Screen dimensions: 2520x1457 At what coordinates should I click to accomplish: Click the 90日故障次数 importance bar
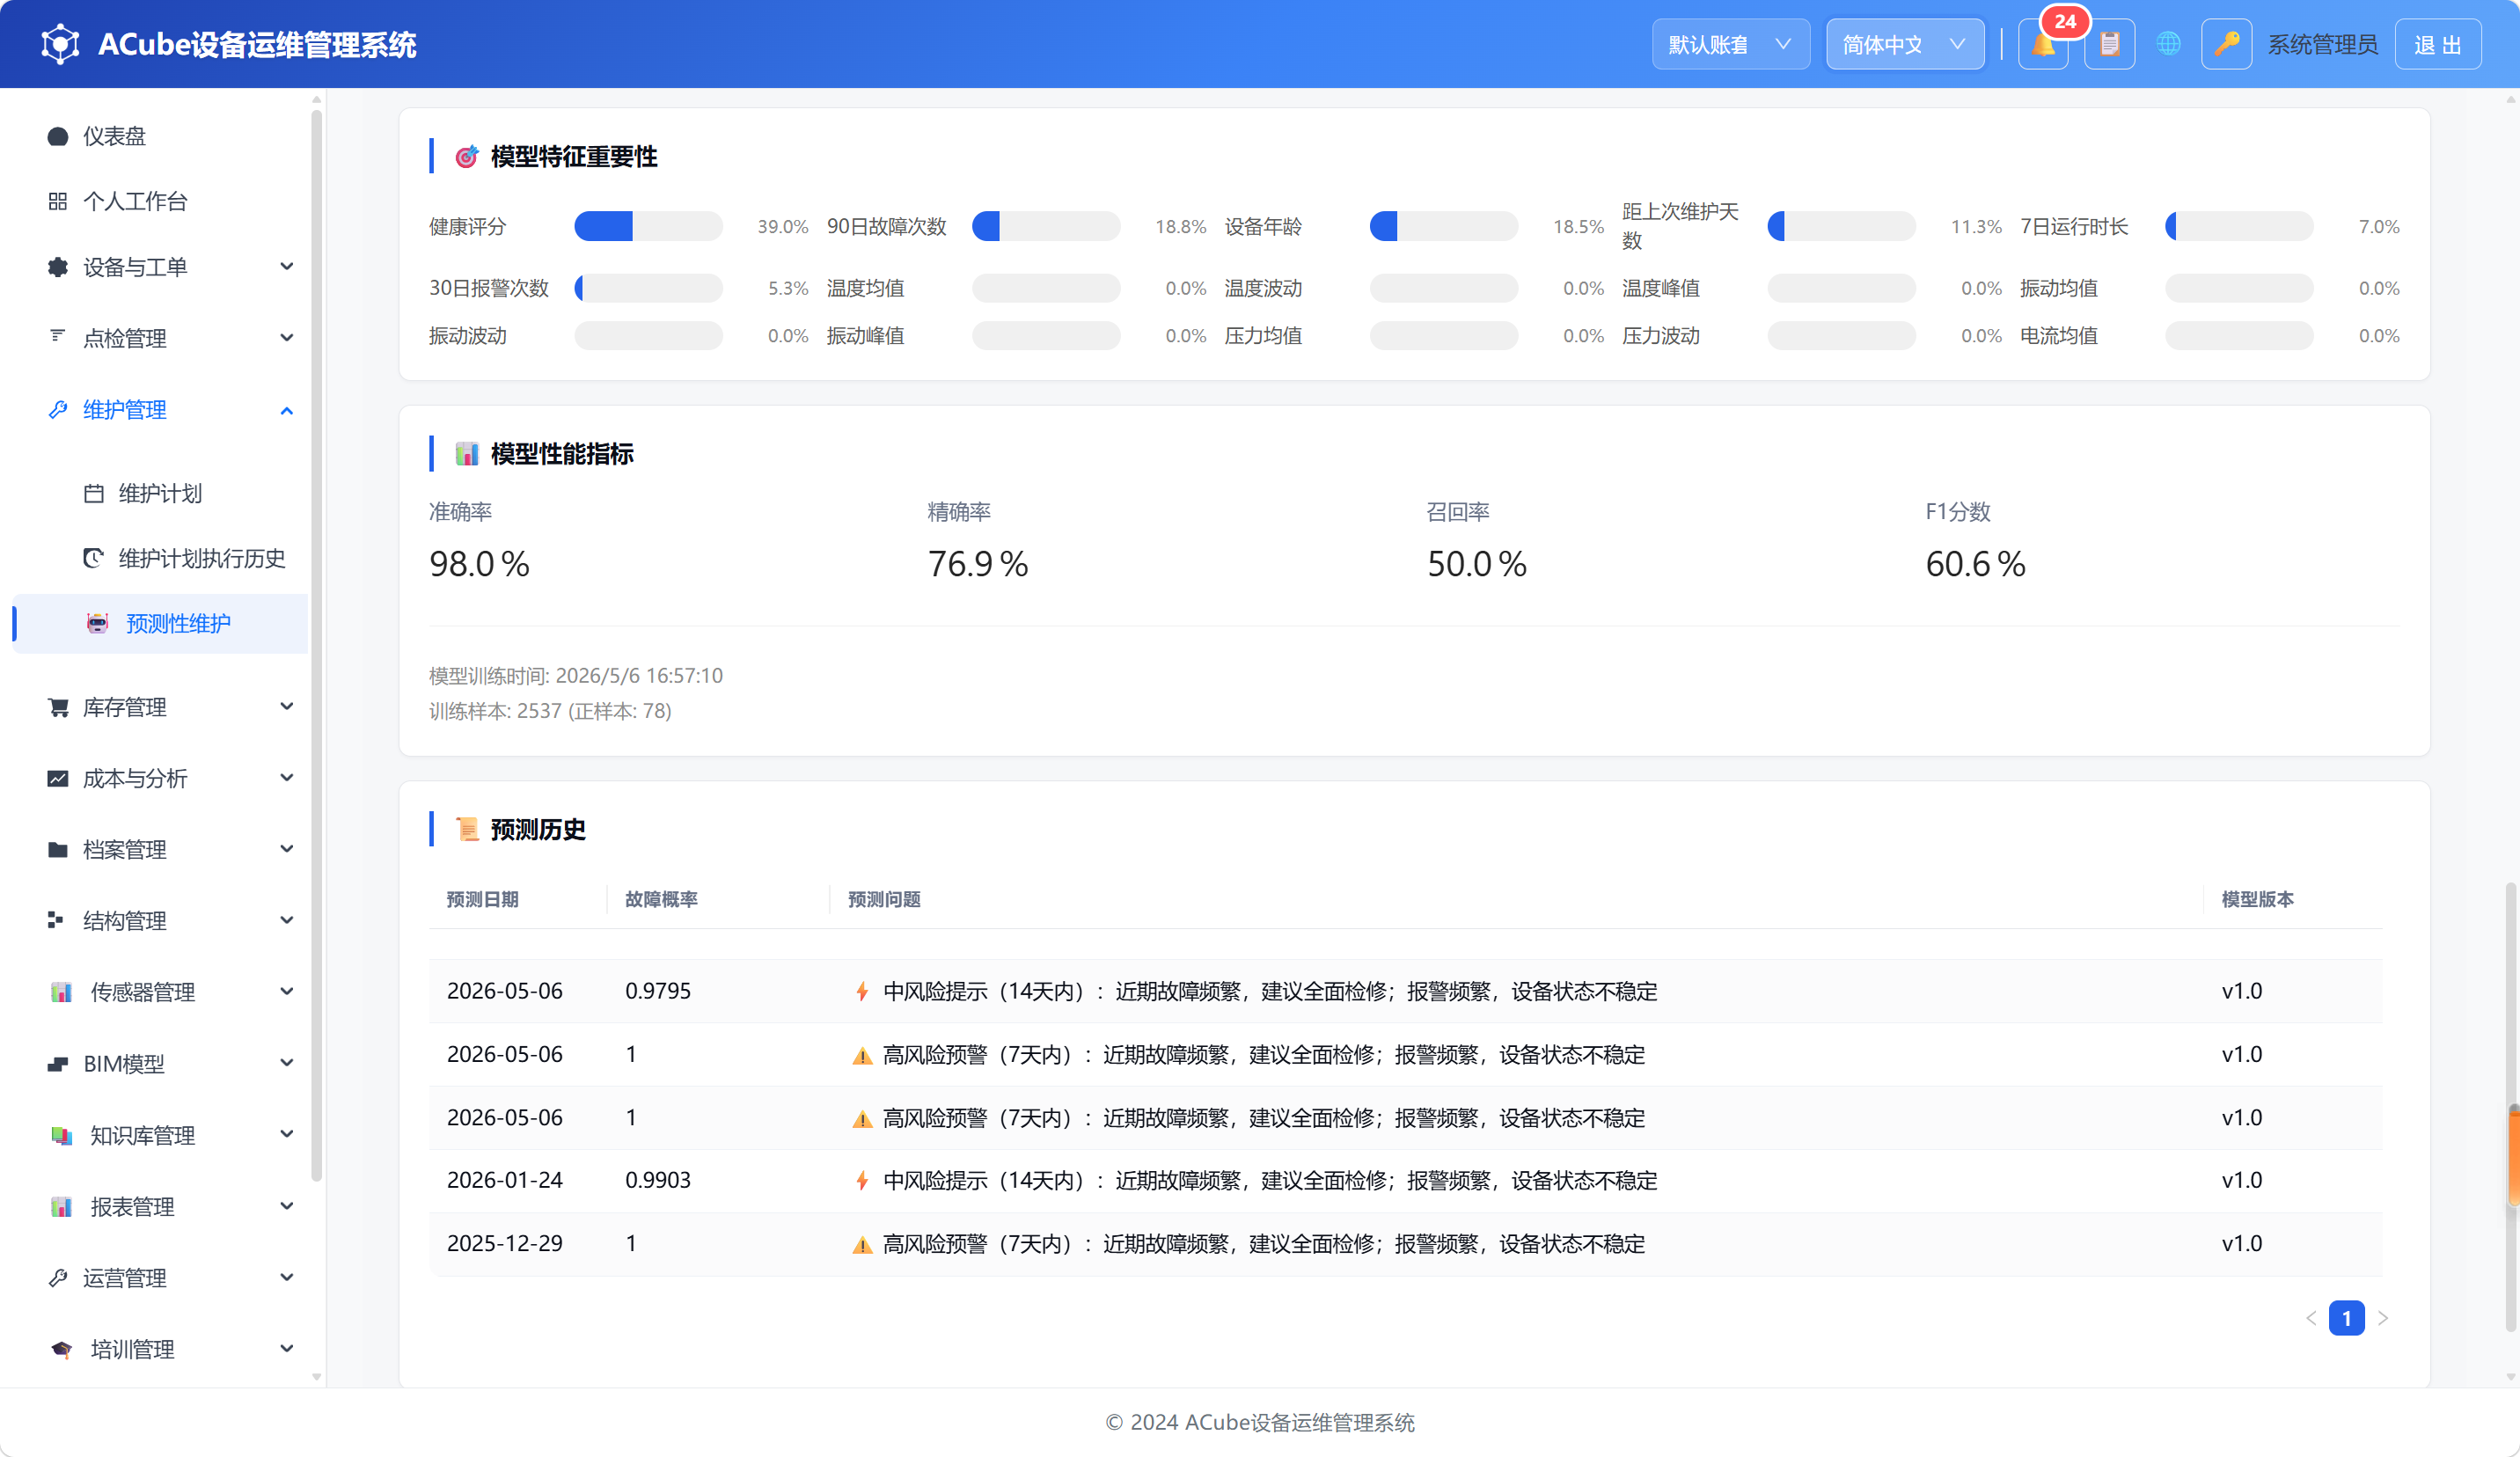[1046, 227]
